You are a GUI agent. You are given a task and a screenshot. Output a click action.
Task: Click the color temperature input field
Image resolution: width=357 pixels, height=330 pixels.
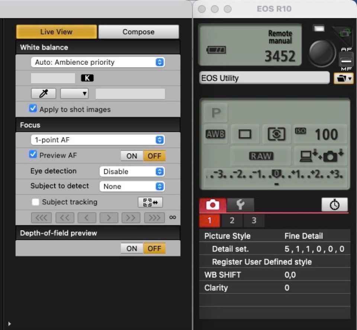tap(53, 78)
